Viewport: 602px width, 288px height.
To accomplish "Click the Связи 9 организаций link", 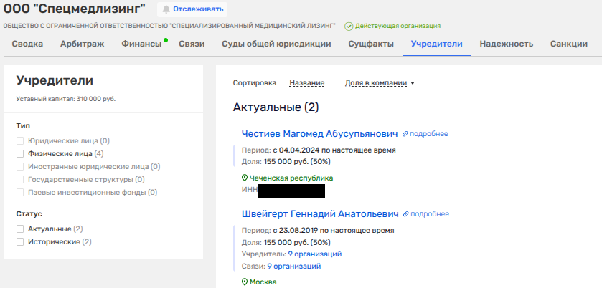I will click(293, 267).
